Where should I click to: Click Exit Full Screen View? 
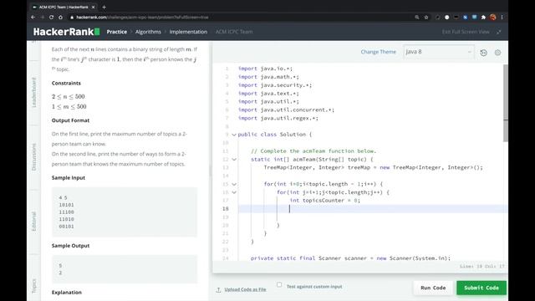466,32
